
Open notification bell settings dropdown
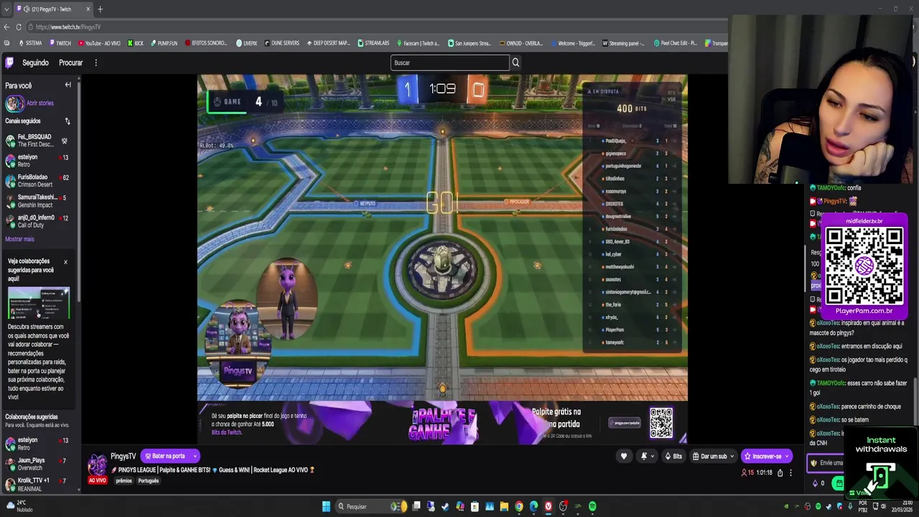click(x=647, y=456)
